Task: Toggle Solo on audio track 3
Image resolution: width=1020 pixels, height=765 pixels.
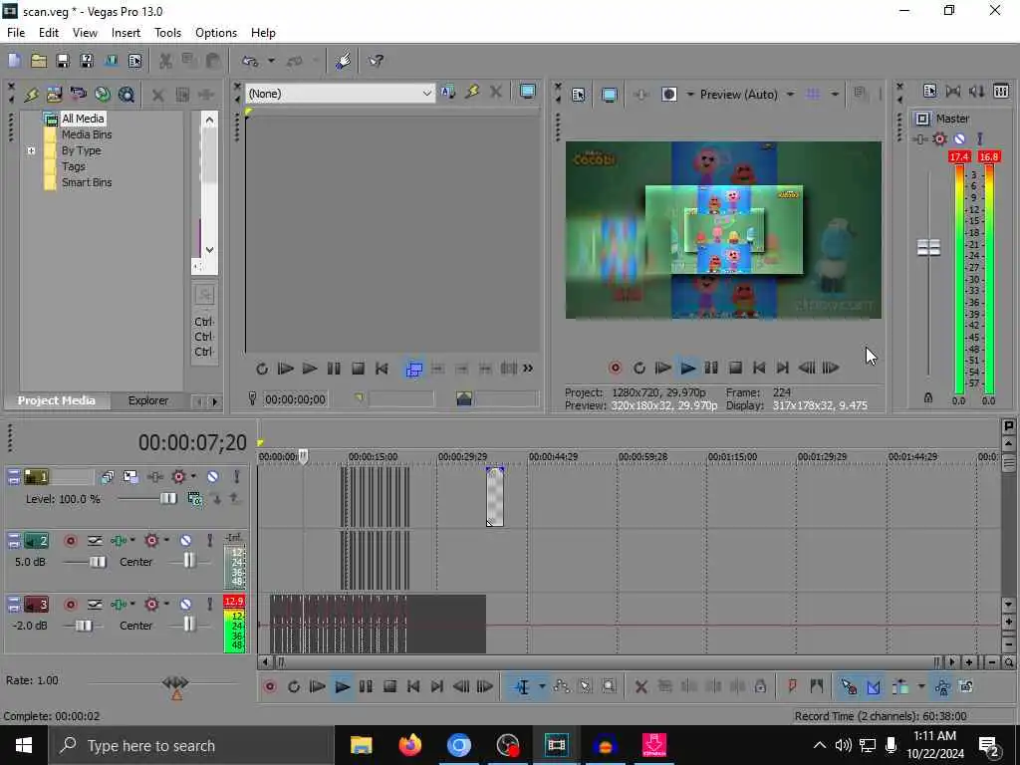Action: click(209, 605)
